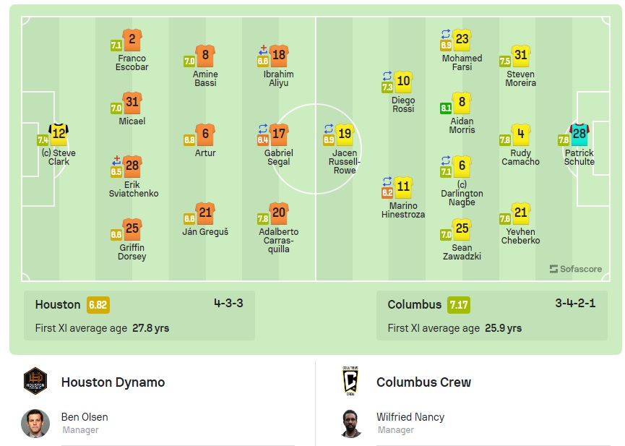Viewport: 625px width, 446px height.
Task: Click Aidan Morris's green 8.1 rating badge
Action: 446,108
